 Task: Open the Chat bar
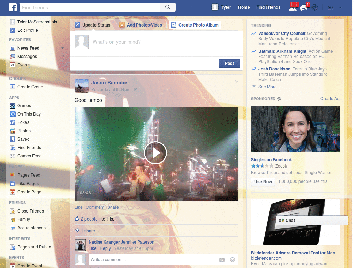point(312,221)
